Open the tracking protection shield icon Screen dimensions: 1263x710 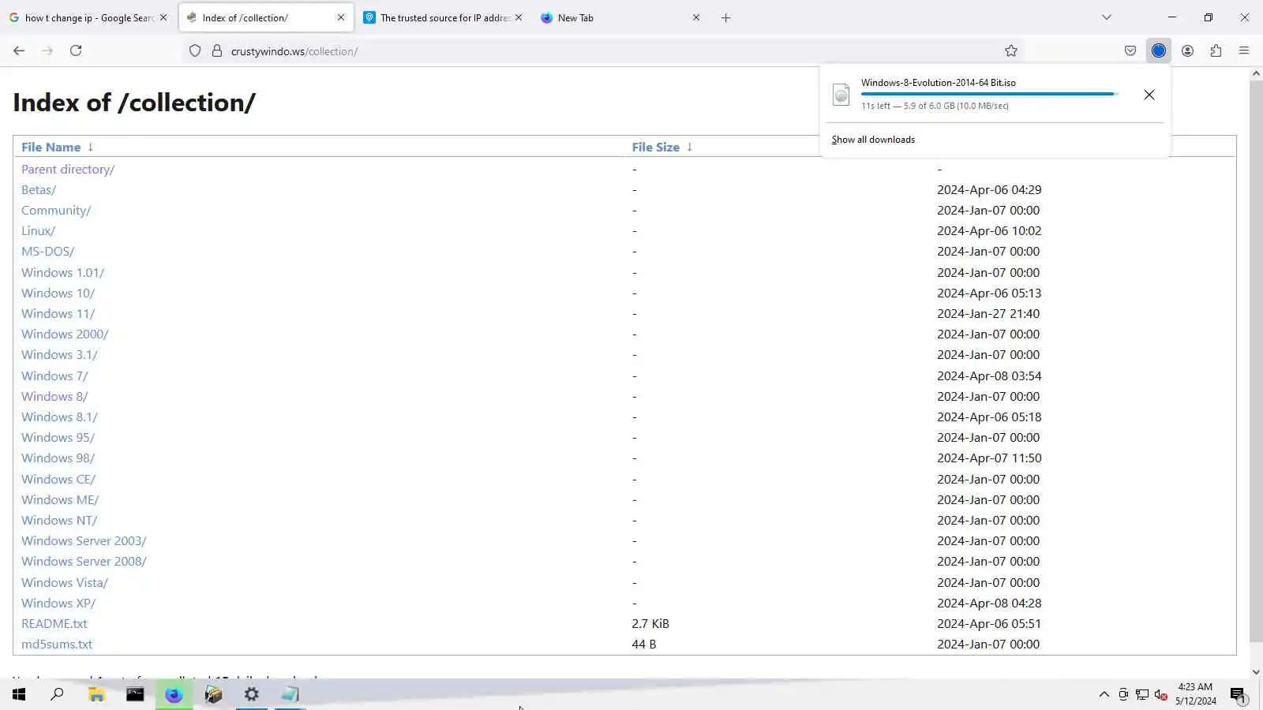(195, 51)
